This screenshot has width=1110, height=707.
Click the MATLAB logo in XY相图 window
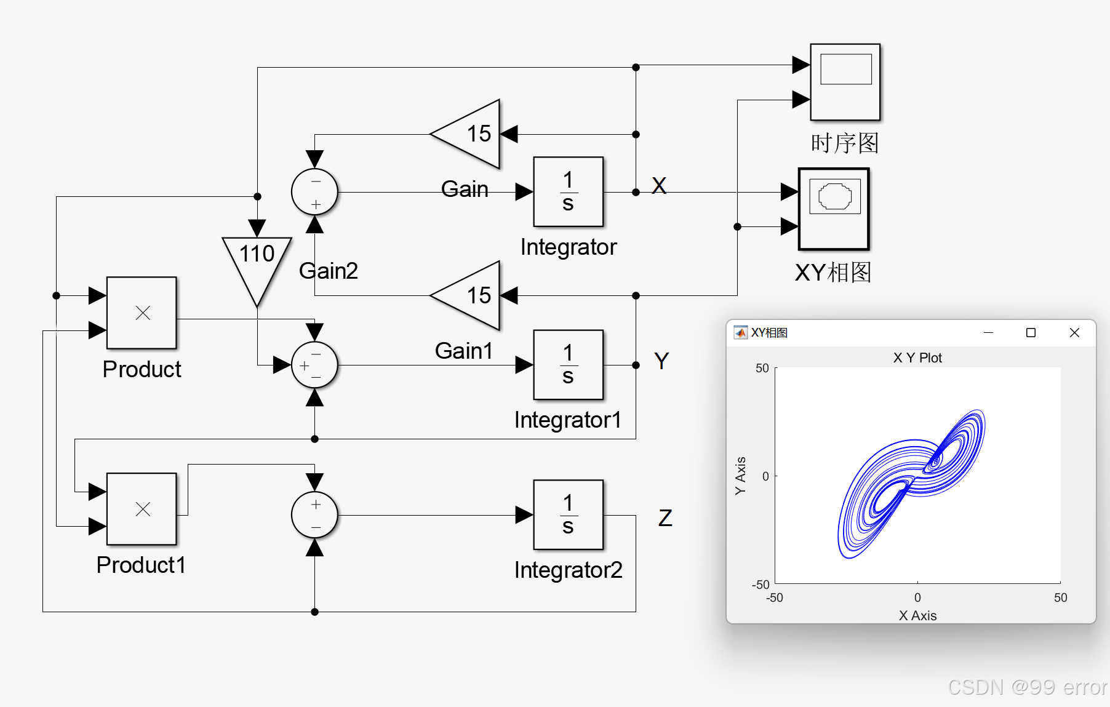click(740, 332)
